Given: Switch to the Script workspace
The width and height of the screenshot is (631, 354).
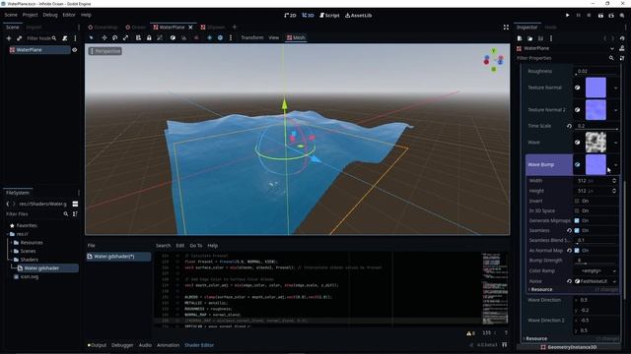Looking at the screenshot, I should (x=329, y=16).
